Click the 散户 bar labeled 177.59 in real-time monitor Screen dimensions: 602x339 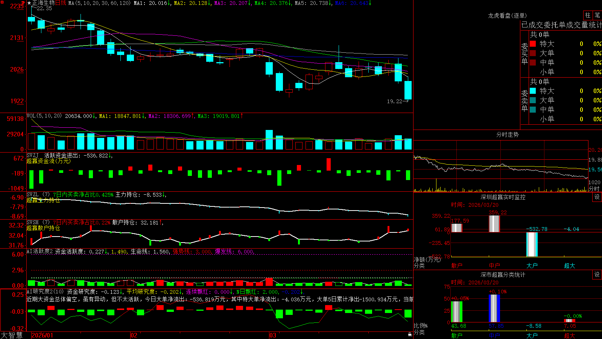coord(456,228)
